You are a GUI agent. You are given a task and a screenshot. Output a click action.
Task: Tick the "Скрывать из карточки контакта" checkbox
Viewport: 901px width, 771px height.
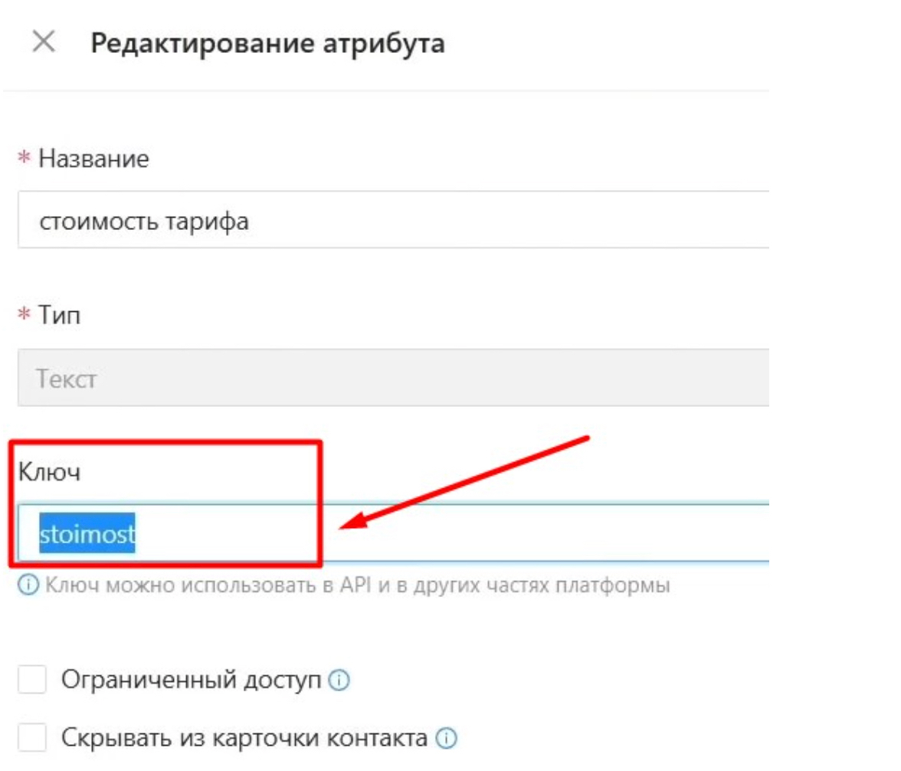pos(32,739)
